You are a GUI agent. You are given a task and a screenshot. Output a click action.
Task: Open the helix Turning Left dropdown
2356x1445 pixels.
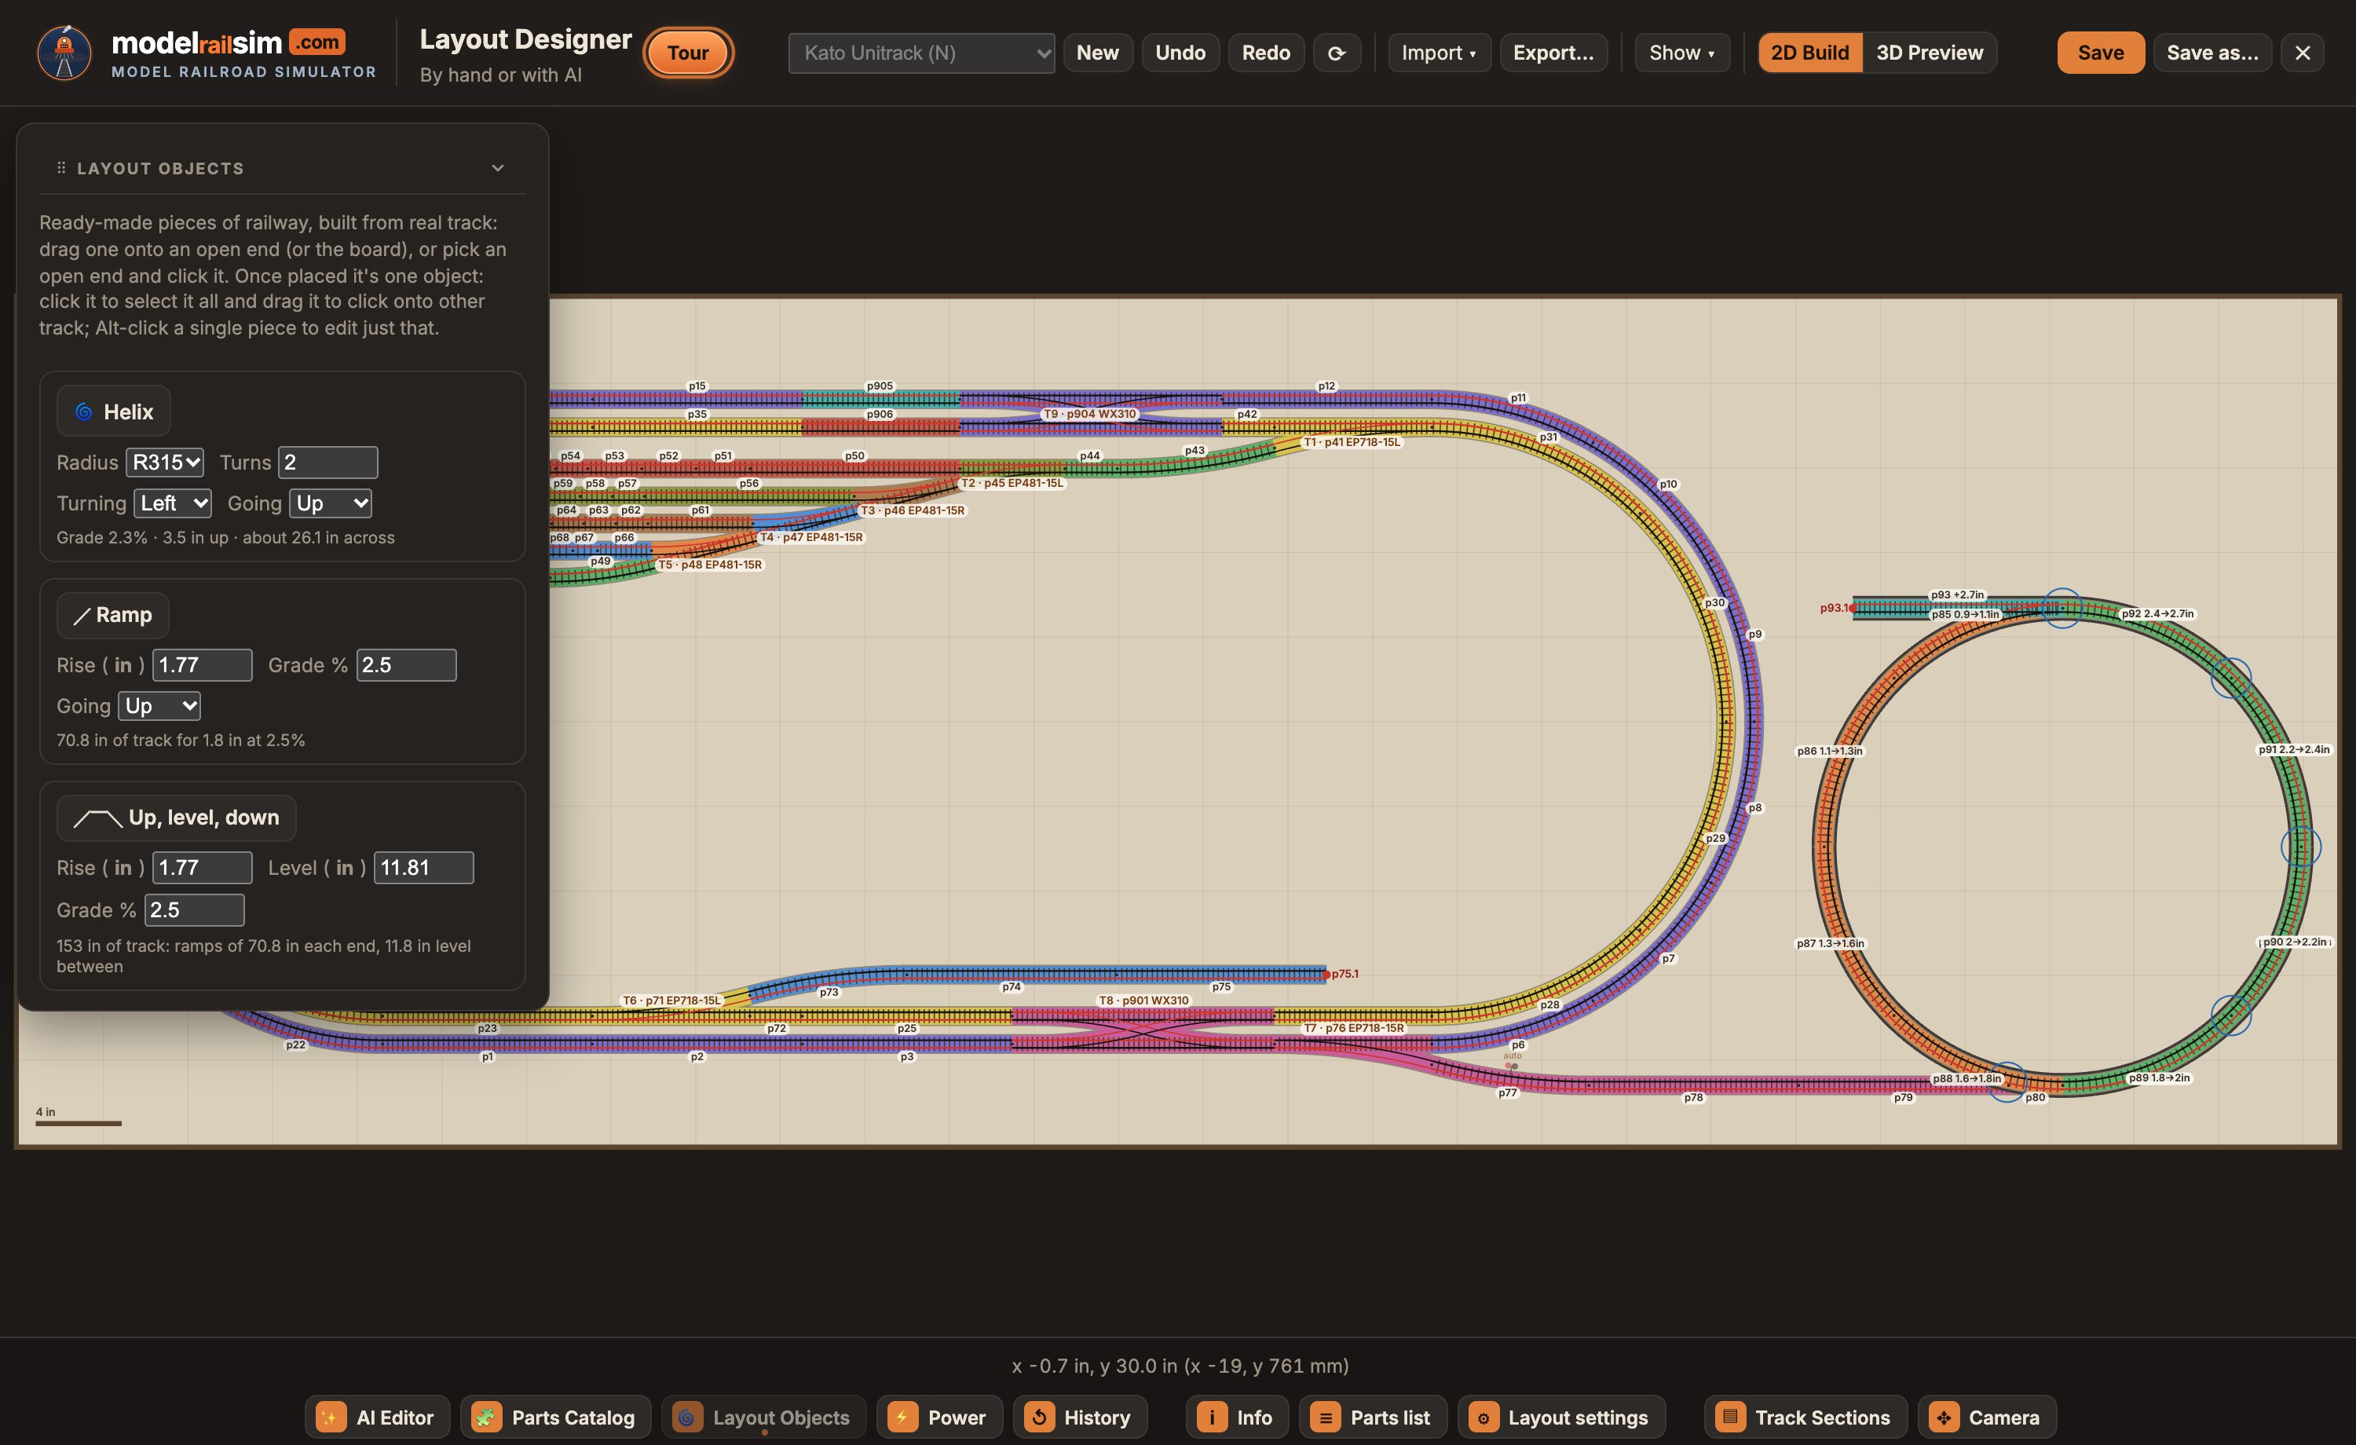pyautogui.click(x=172, y=503)
